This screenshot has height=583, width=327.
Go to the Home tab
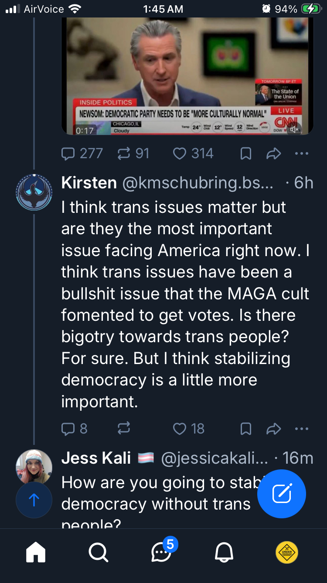coord(36,553)
